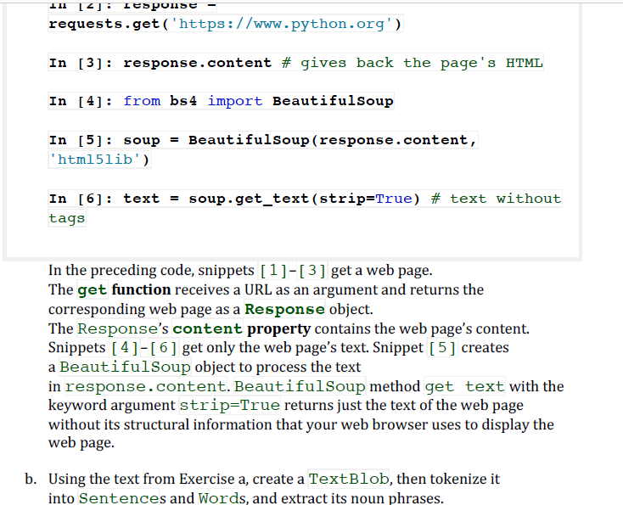The image size is (623, 505).
Task: Click 'BeautifulSoup' in the import line
Action: click(333, 101)
